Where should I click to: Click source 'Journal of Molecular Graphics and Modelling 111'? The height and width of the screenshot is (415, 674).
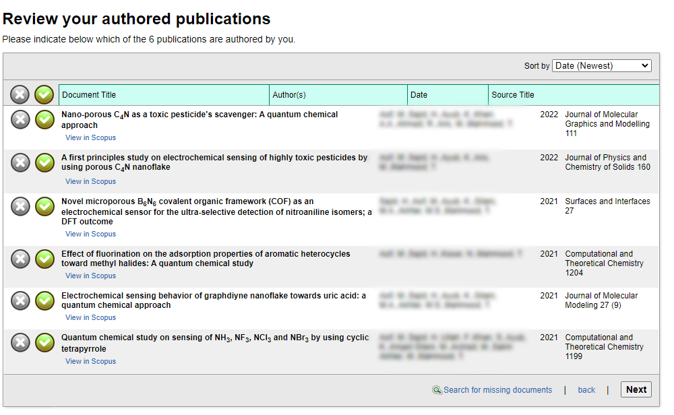tap(607, 124)
